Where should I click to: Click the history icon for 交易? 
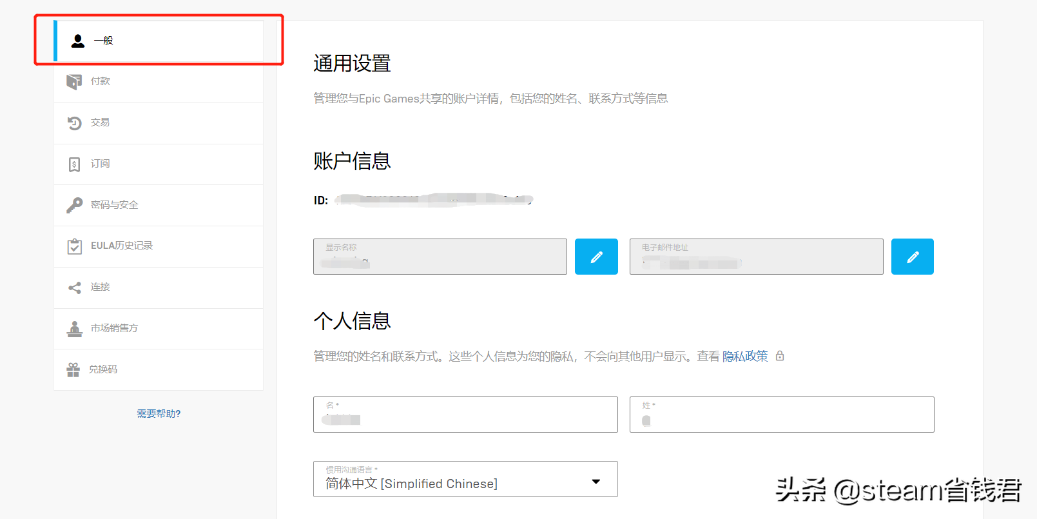pos(74,122)
